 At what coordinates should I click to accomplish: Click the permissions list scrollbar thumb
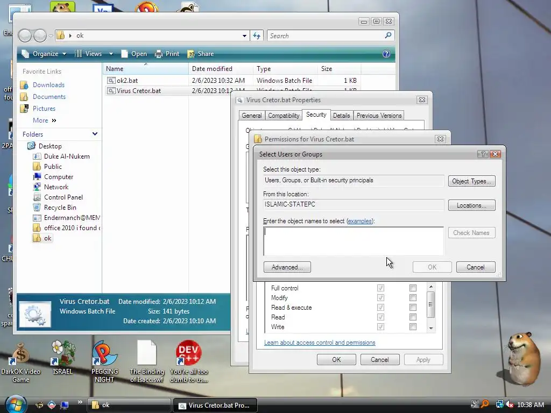431,304
